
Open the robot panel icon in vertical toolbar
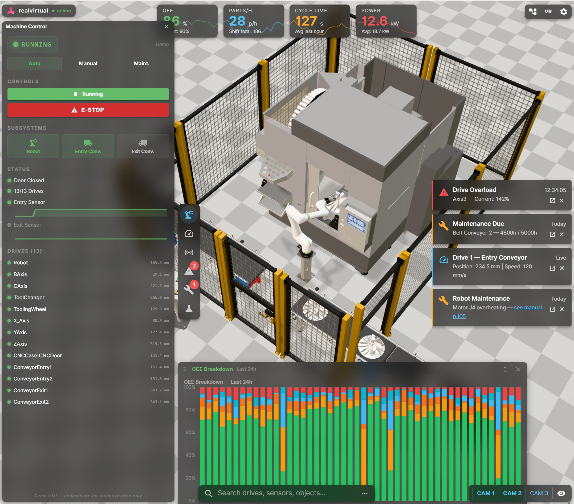coord(189,215)
